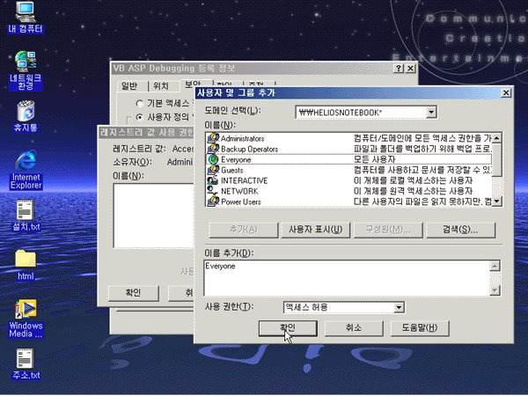The height and width of the screenshot is (396, 528).
Task: Click the help question-mark icon in VB ASP Debugging window
Action: click(x=399, y=69)
